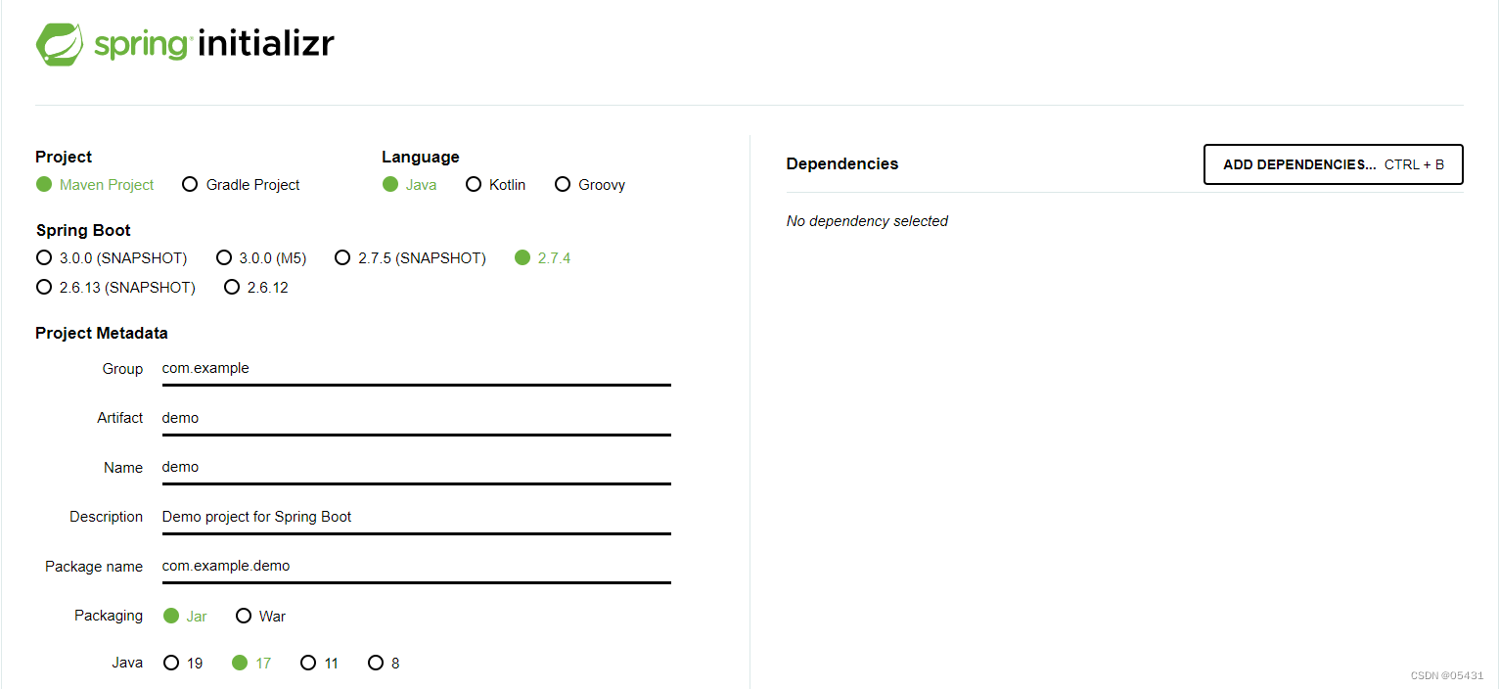Select Spring Boot 2.7.4 version
1499x689 pixels.
543,258
